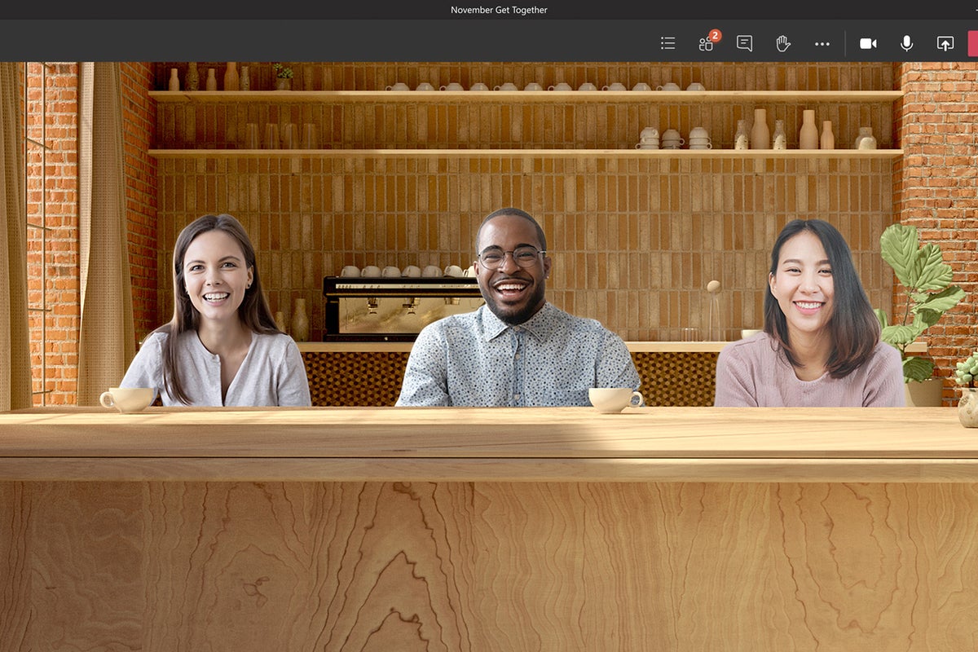
Task: Select the man participant wearing glasses
Action: pos(517,307)
